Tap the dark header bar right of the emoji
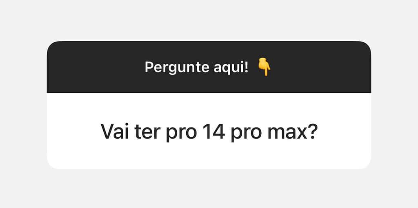The image size is (418, 208). (x=321, y=67)
